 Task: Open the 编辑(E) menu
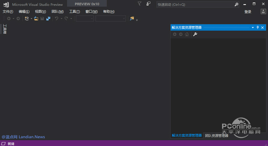point(24,11)
